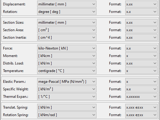This screenshot has height=120, width=160.
Task: Open the Section Area unit dropdown
Action: pos(67,30)
